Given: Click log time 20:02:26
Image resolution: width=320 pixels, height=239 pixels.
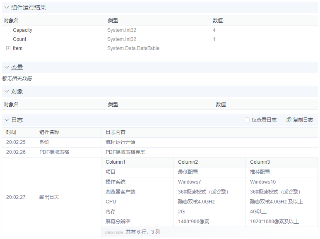Looking at the screenshot, I should coord(16,152).
